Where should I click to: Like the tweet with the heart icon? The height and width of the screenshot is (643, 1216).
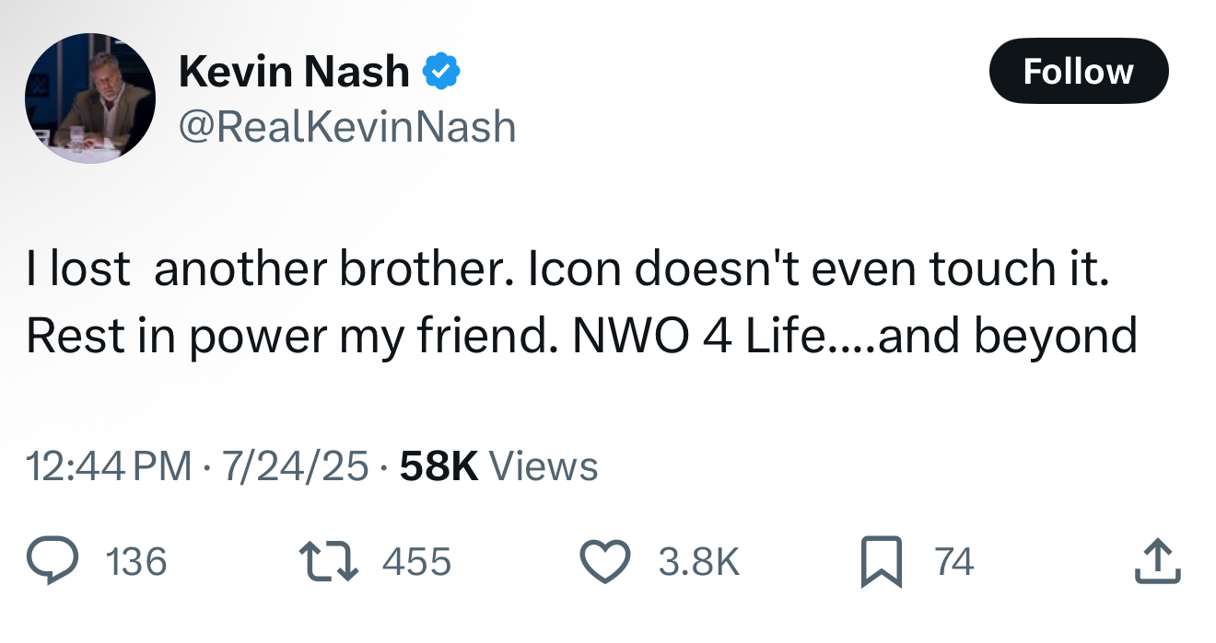[604, 562]
